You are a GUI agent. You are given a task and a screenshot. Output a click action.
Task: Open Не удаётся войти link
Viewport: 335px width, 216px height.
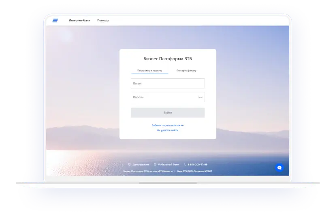pyautogui.click(x=168, y=130)
